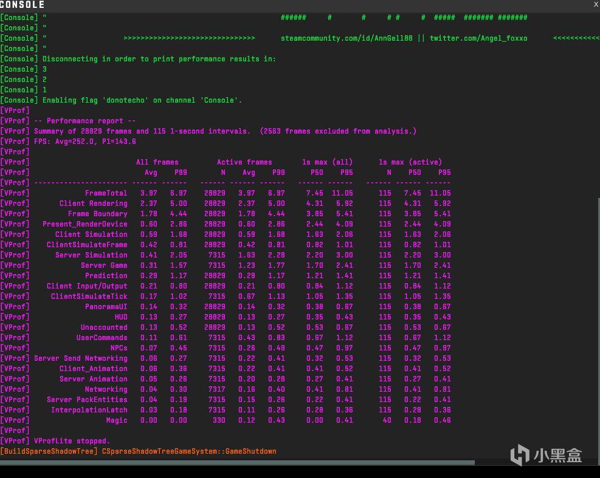Click the 'Client Input/Output' row label
The height and width of the screenshot is (478, 600).
(87, 286)
